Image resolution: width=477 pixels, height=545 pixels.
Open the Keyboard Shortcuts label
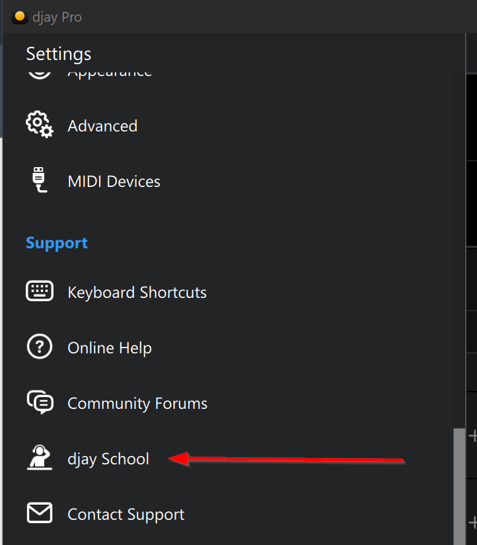click(x=137, y=293)
